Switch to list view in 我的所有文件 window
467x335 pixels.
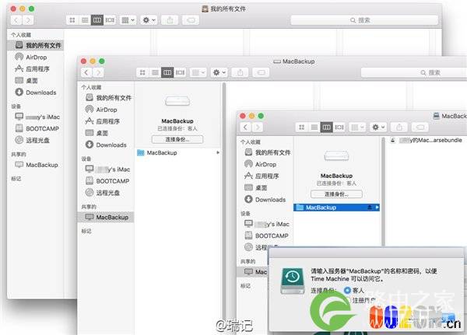(85, 20)
